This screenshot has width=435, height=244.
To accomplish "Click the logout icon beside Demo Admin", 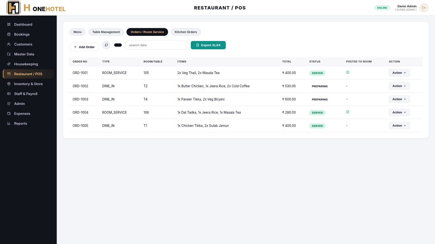I will [x=424, y=8].
